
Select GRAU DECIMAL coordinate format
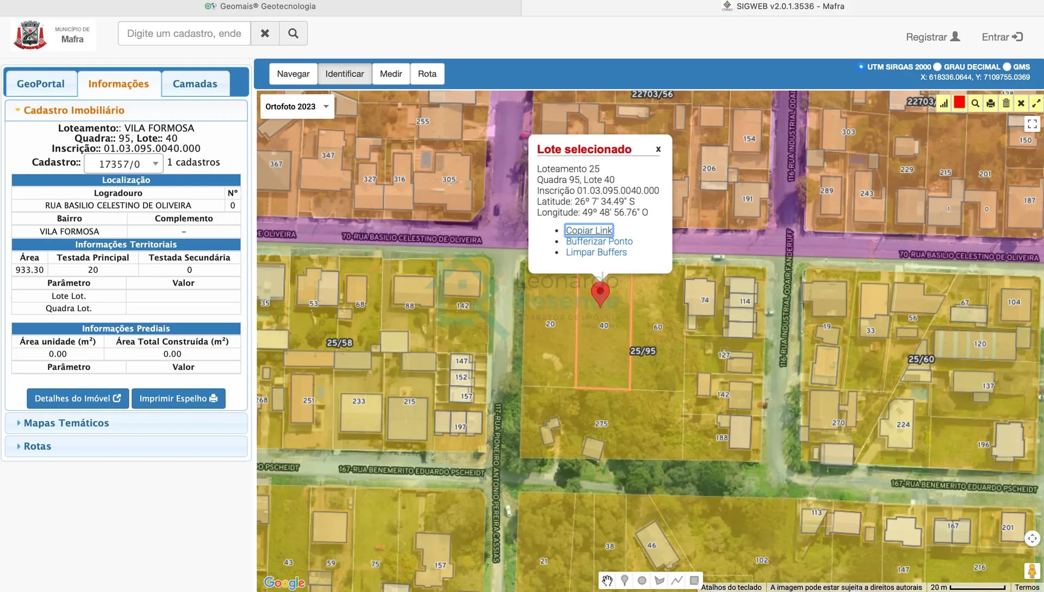[x=937, y=67]
